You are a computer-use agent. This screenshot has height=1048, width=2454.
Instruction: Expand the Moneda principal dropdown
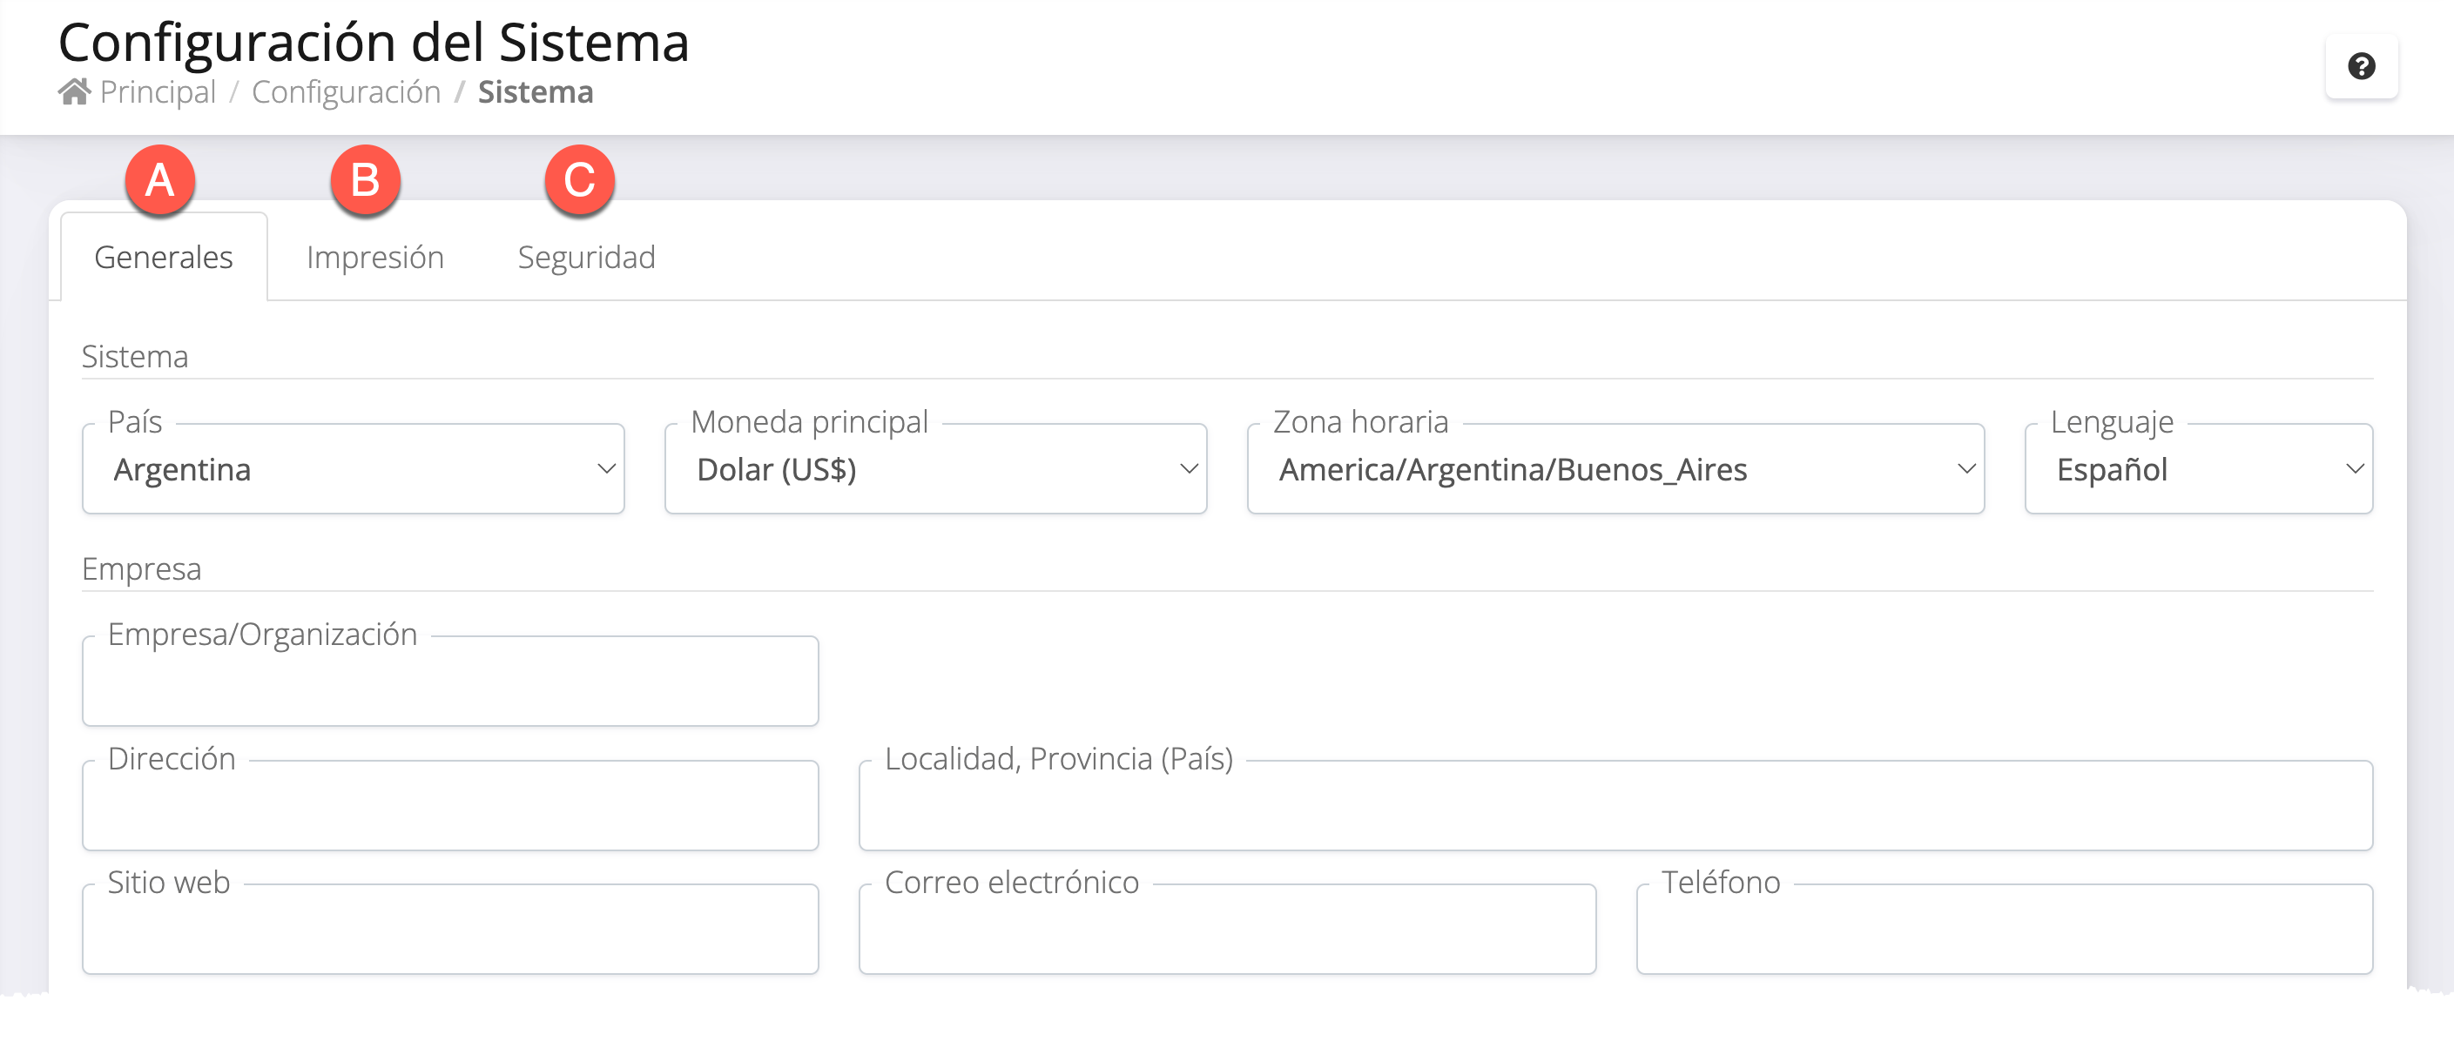tap(935, 468)
